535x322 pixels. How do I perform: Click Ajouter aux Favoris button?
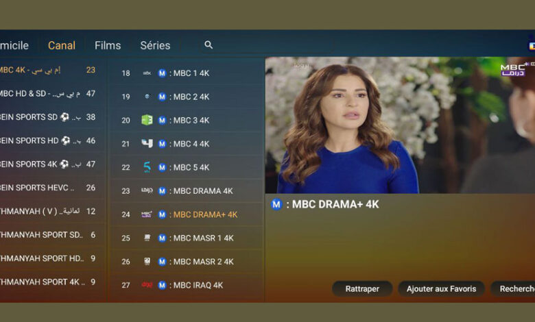tap(441, 289)
